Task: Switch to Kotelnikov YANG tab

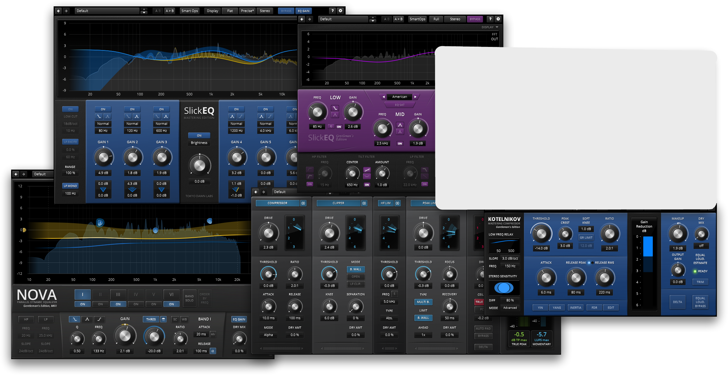Action: 557,307
